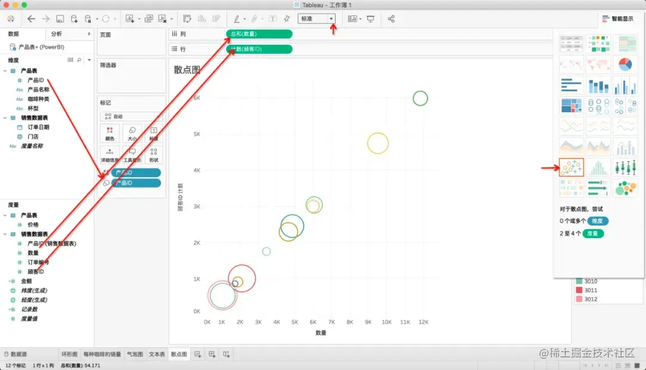Screen dimensions: 646x370
Task: Click search magnifier in dimensions pane
Action: point(79,60)
